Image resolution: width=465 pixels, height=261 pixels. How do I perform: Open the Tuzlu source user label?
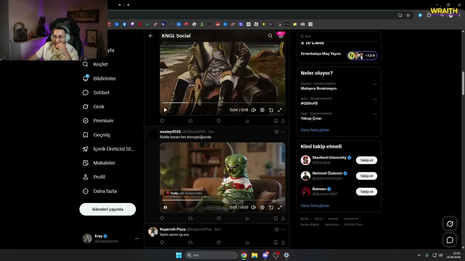(184, 193)
